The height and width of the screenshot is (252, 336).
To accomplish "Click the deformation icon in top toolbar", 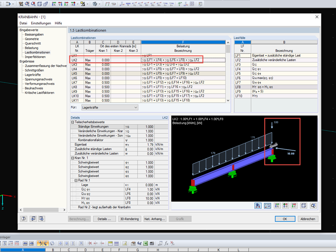I will [122, 4].
